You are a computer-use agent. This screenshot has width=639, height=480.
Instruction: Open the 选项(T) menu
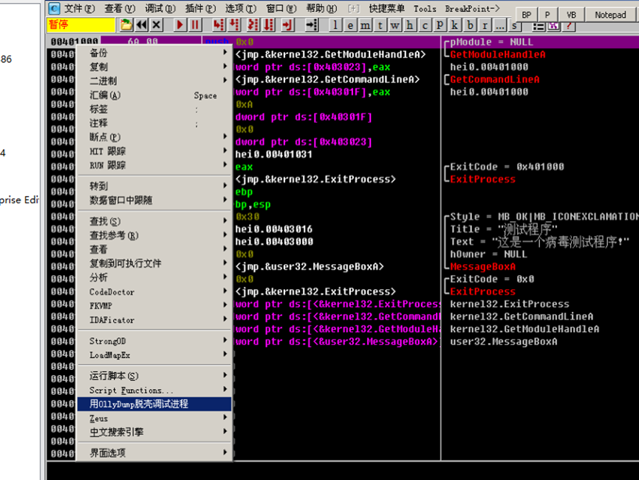click(x=240, y=8)
